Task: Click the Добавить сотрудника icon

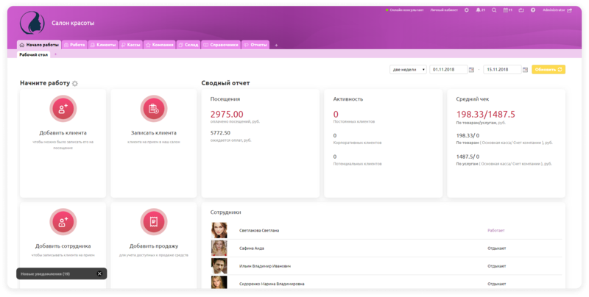Action: pyautogui.click(x=63, y=221)
